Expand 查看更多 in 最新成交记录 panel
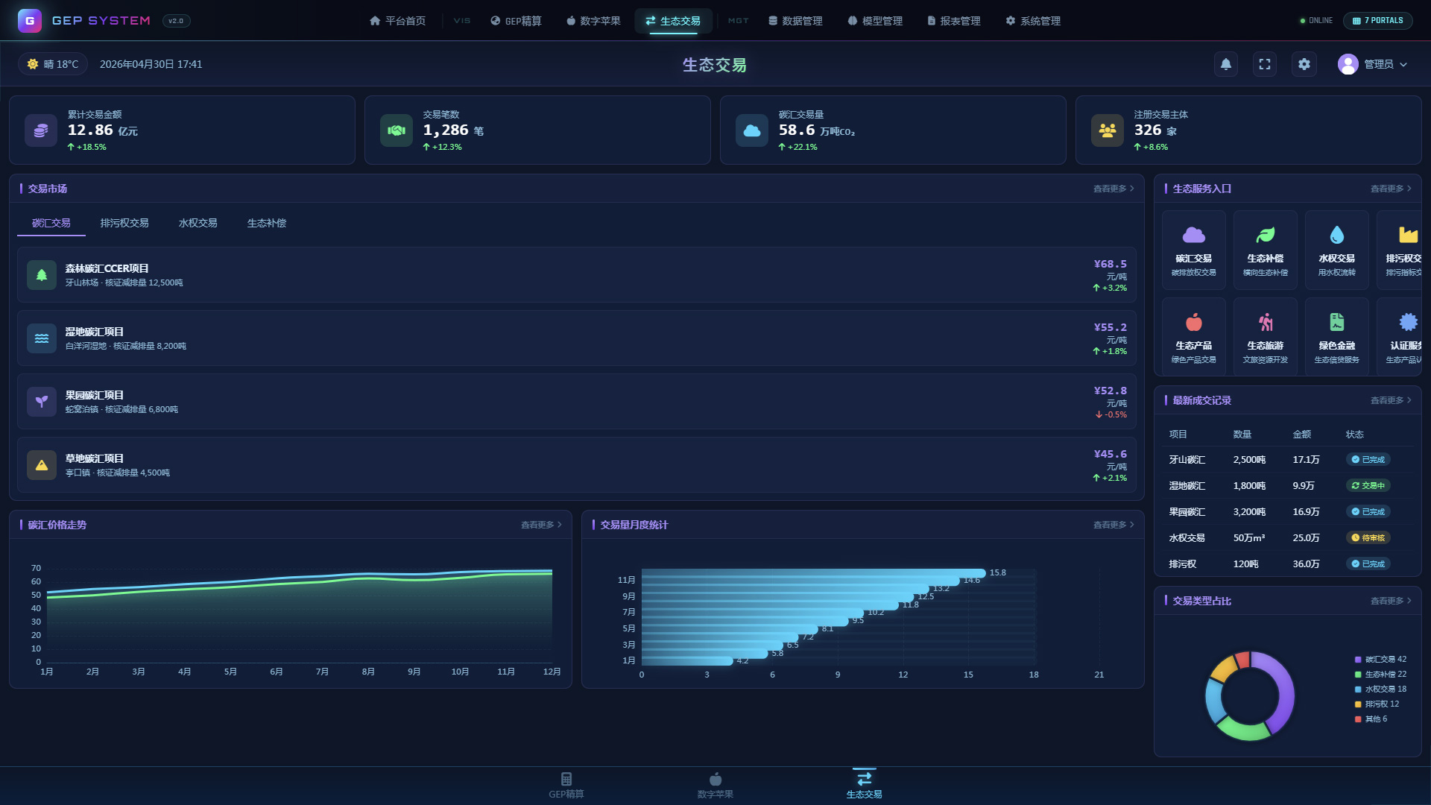This screenshot has width=1431, height=805. point(1391,400)
